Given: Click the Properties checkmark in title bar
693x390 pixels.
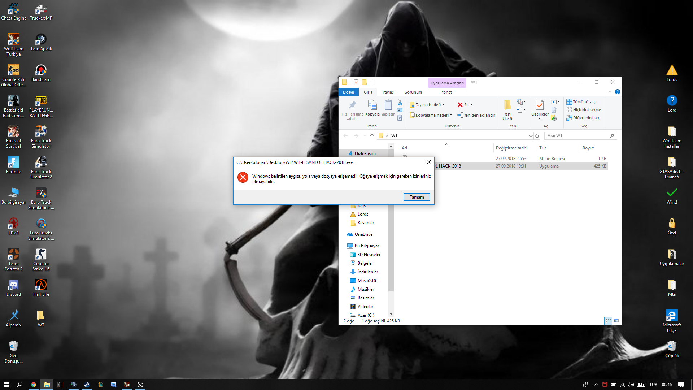Looking at the screenshot, I should click(x=356, y=82).
